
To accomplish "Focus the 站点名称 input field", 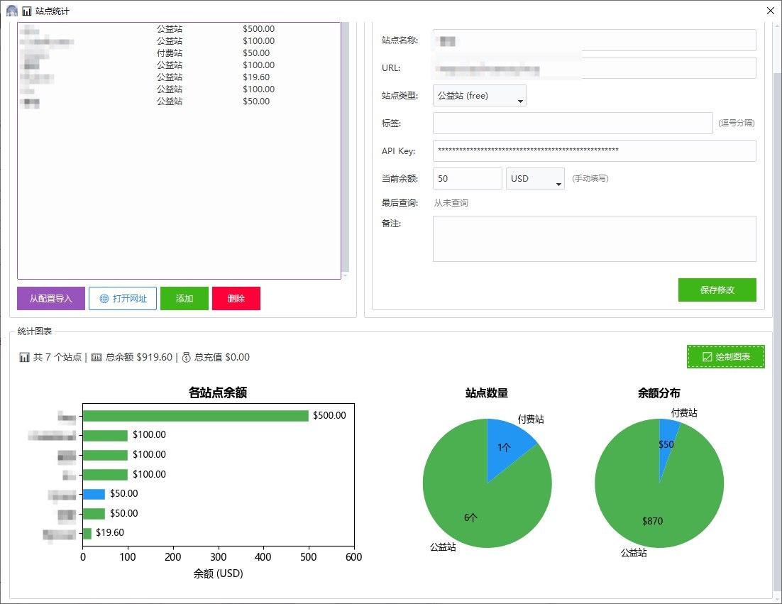I will tap(595, 40).
